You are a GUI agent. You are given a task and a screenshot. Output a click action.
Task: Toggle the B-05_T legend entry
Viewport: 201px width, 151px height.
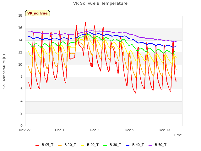(44, 145)
